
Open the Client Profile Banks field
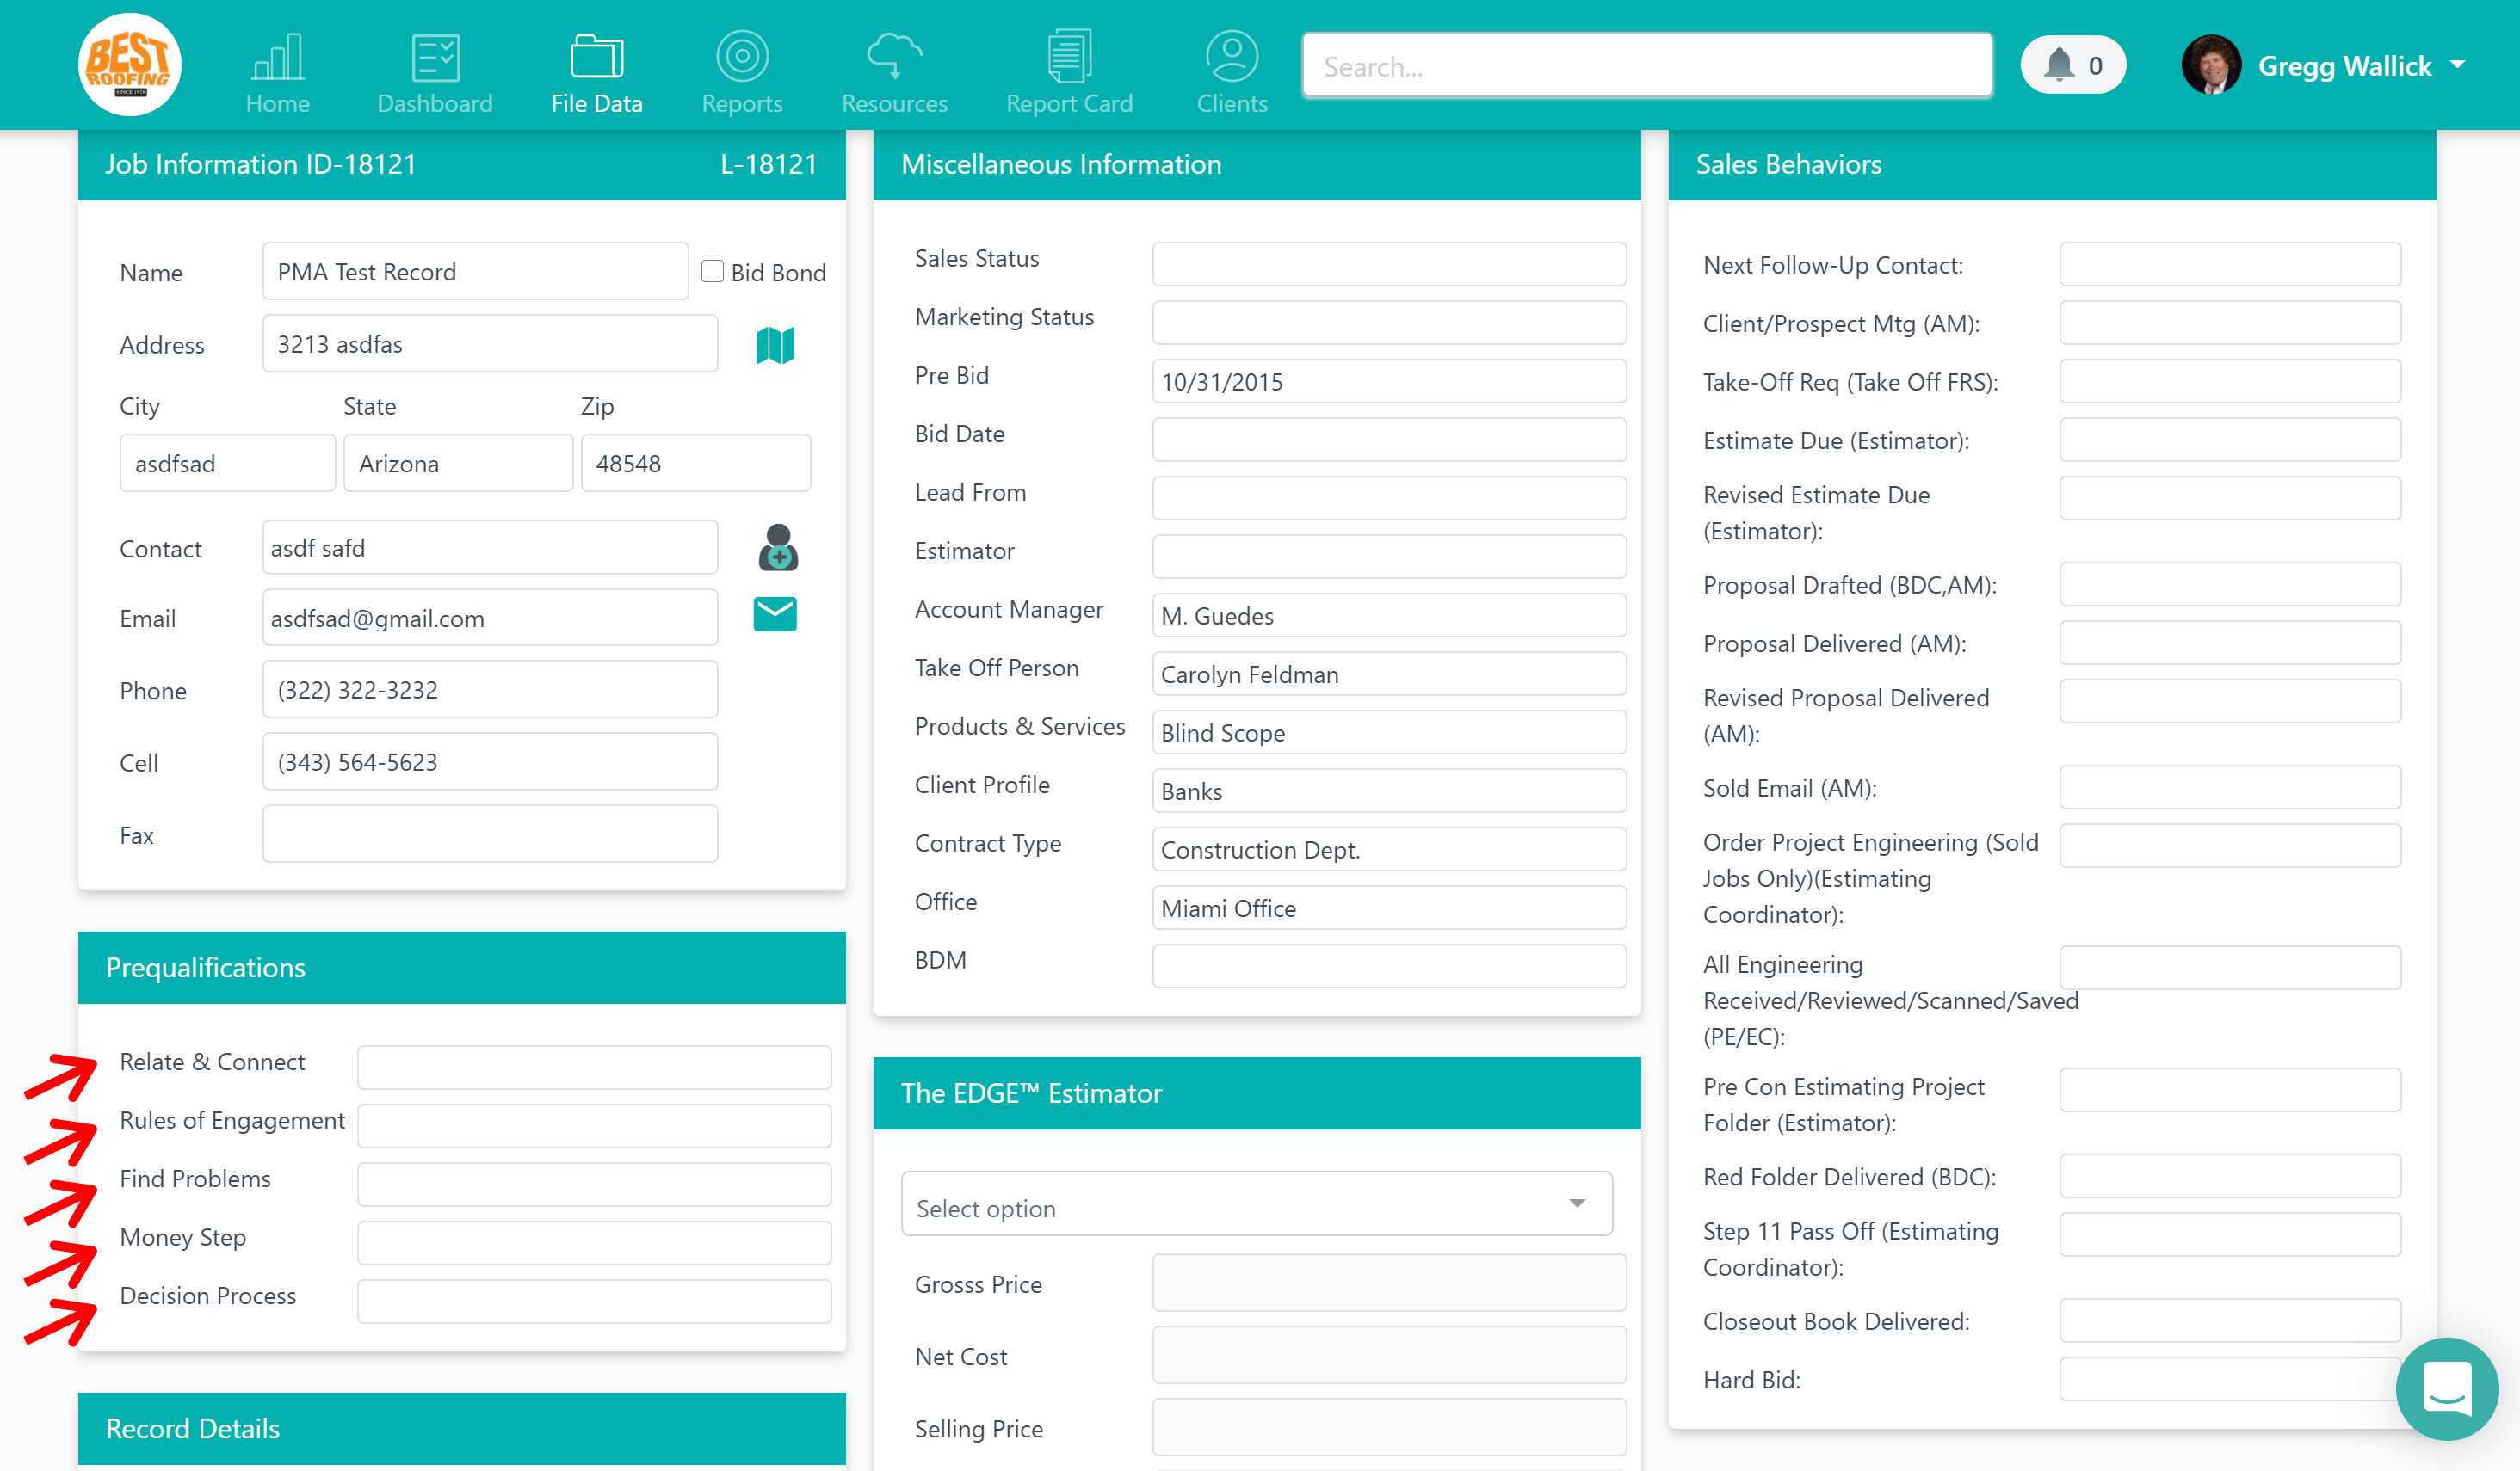coord(1389,791)
